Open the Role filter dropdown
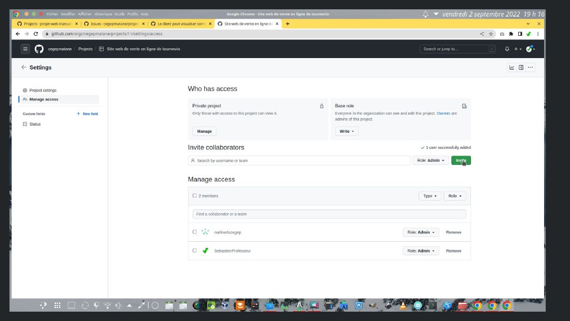 pos(454,196)
